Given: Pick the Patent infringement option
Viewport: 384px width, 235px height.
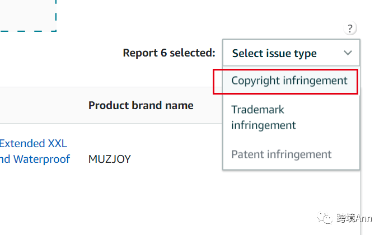Looking at the screenshot, I should (x=281, y=154).
